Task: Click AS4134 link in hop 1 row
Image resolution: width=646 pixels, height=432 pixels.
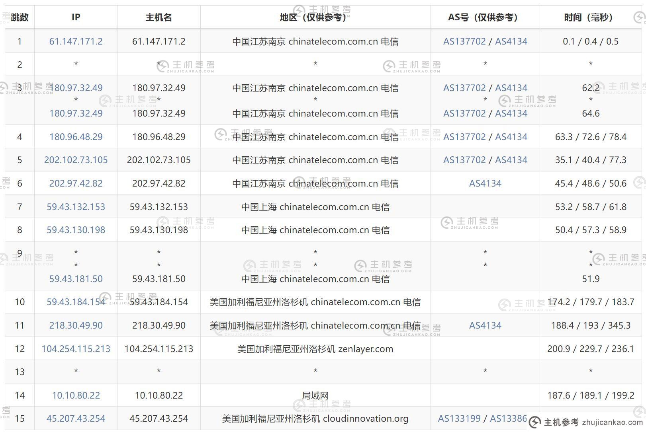Action: click(511, 41)
